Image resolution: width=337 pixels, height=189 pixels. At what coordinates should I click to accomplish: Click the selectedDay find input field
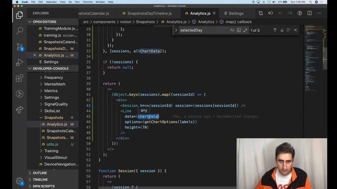(204, 30)
